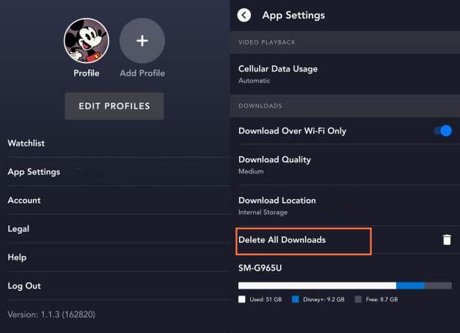Open App Settings from the menu
460x333 pixels.
click(34, 171)
